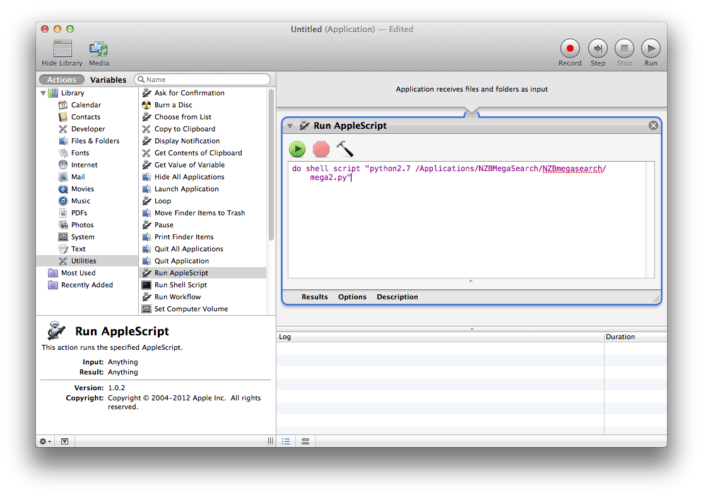
Task: Remove the Run AppleScript action
Action: pos(653,126)
